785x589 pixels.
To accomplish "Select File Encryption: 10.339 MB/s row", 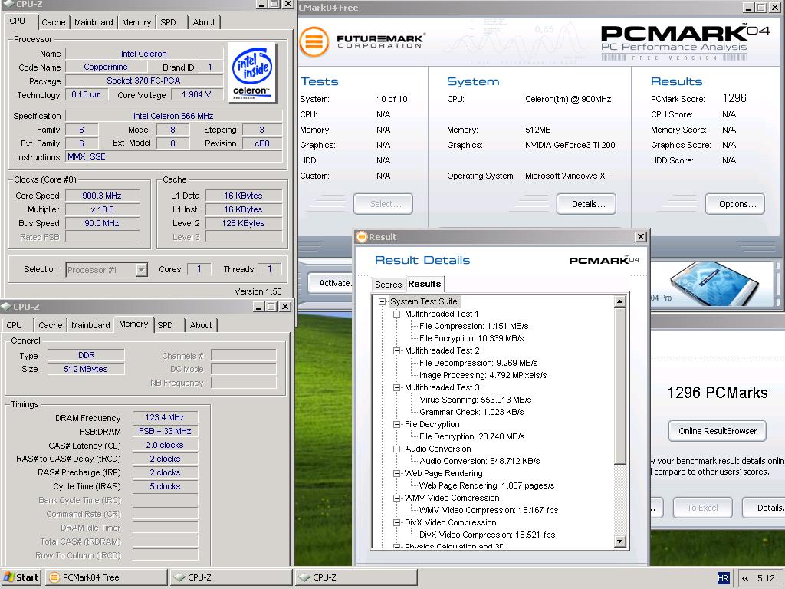I will 471,338.
